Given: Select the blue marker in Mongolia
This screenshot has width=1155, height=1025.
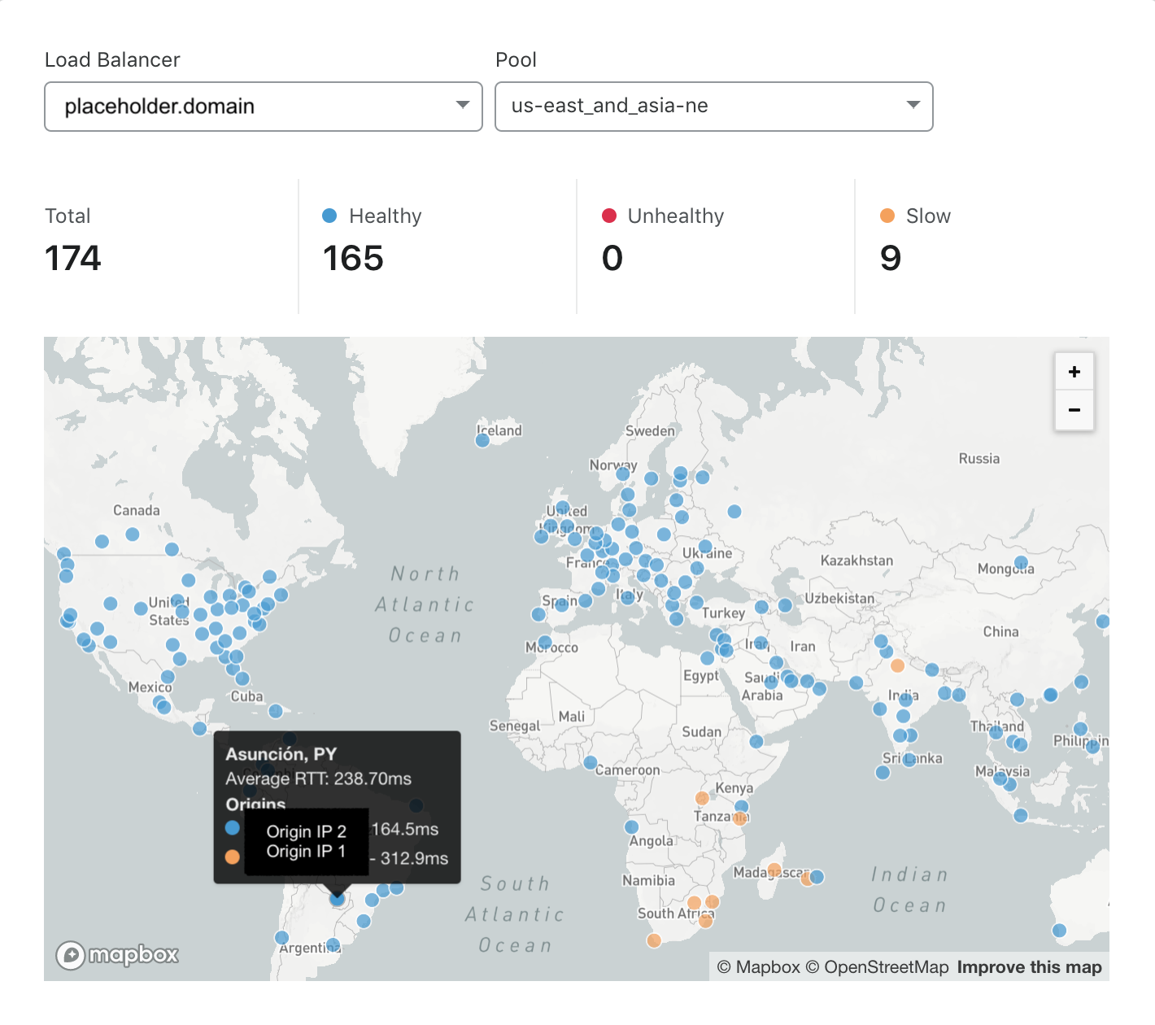Looking at the screenshot, I should 1021,563.
